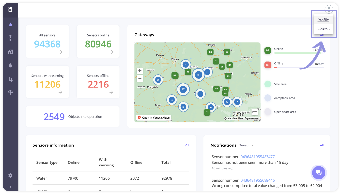Open the objects buildings icon in sidebar
This screenshot has height=194, width=341.
coord(10,52)
